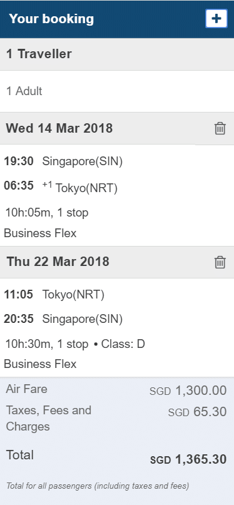Click the outbound Business Flex fare label
Image resolution: width=234 pixels, height=505 pixels.
point(40,233)
